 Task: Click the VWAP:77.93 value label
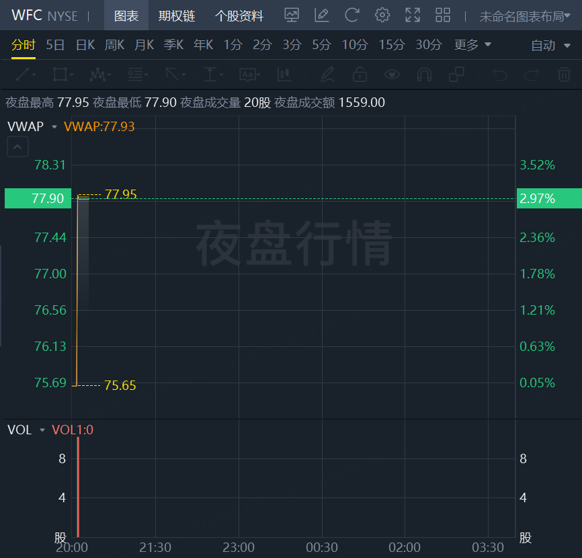tap(99, 126)
